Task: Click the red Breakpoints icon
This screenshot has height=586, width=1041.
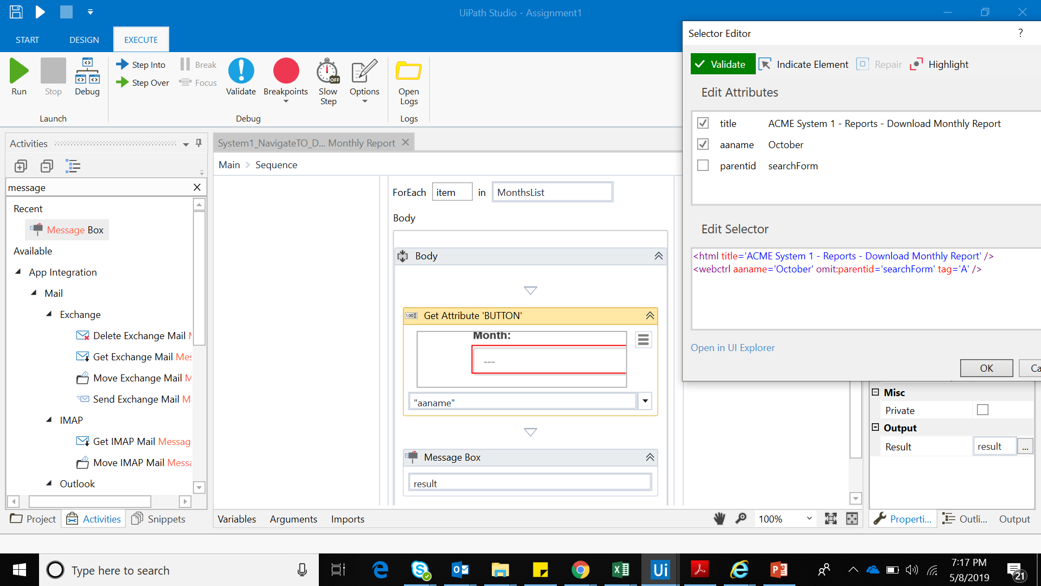Action: tap(286, 71)
